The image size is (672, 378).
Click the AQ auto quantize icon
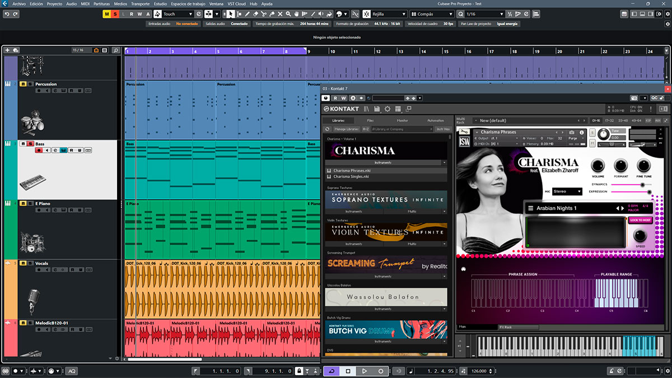point(72,371)
